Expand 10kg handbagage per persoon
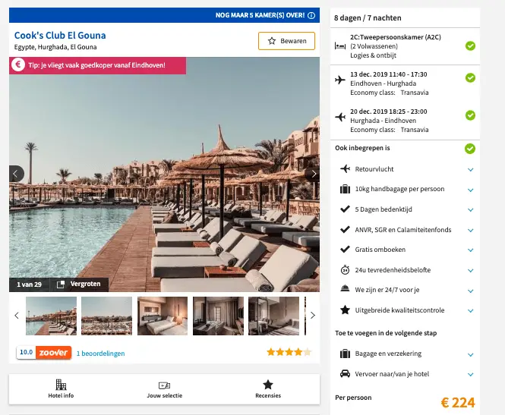The height and width of the screenshot is (415, 505). click(x=470, y=190)
